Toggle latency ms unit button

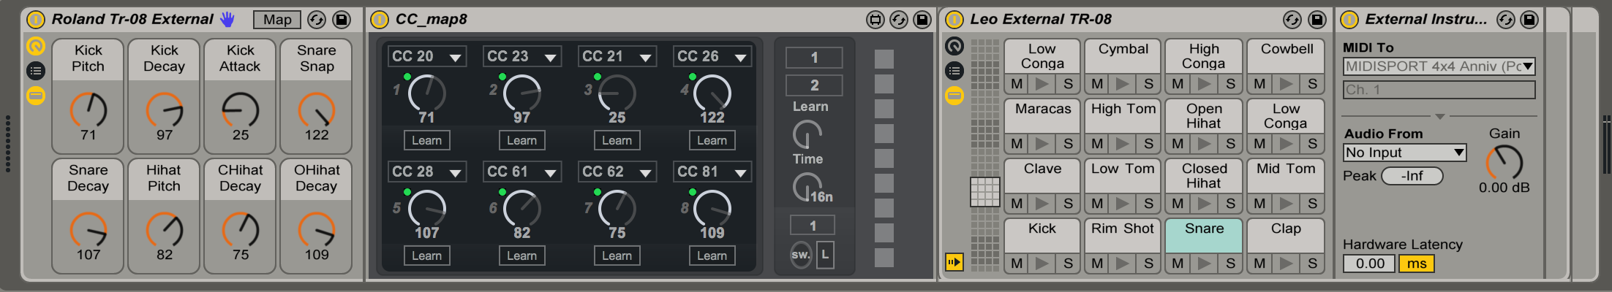click(x=1417, y=264)
